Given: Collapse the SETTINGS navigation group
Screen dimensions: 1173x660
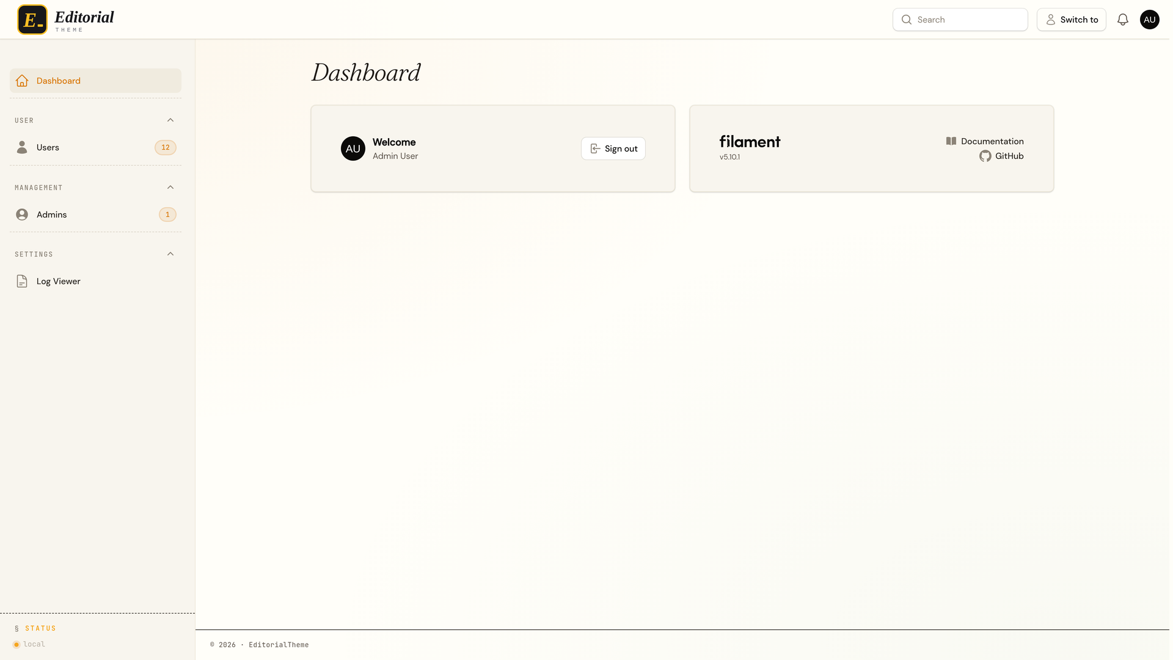Looking at the screenshot, I should 170,254.
